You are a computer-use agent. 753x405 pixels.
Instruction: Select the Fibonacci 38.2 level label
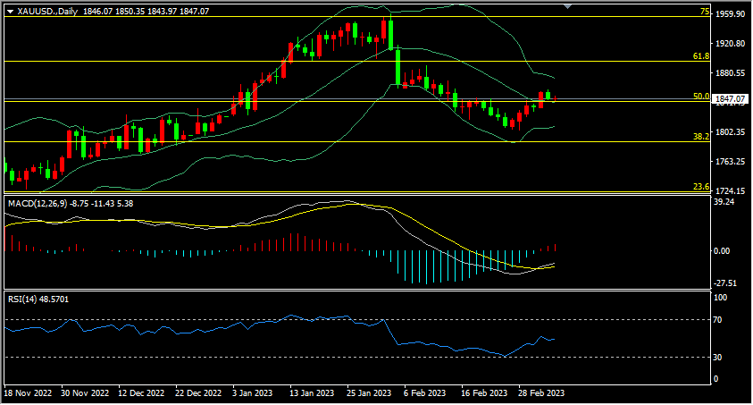pyautogui.click(x=701, y=137)
